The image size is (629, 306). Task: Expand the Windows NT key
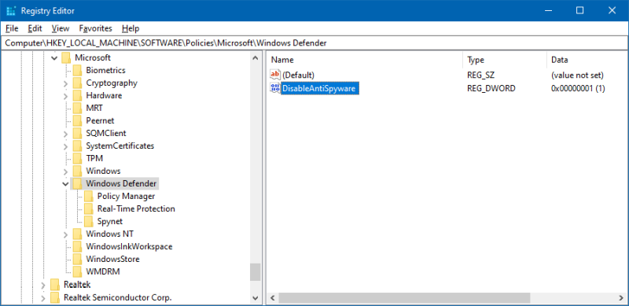(66, 234)
